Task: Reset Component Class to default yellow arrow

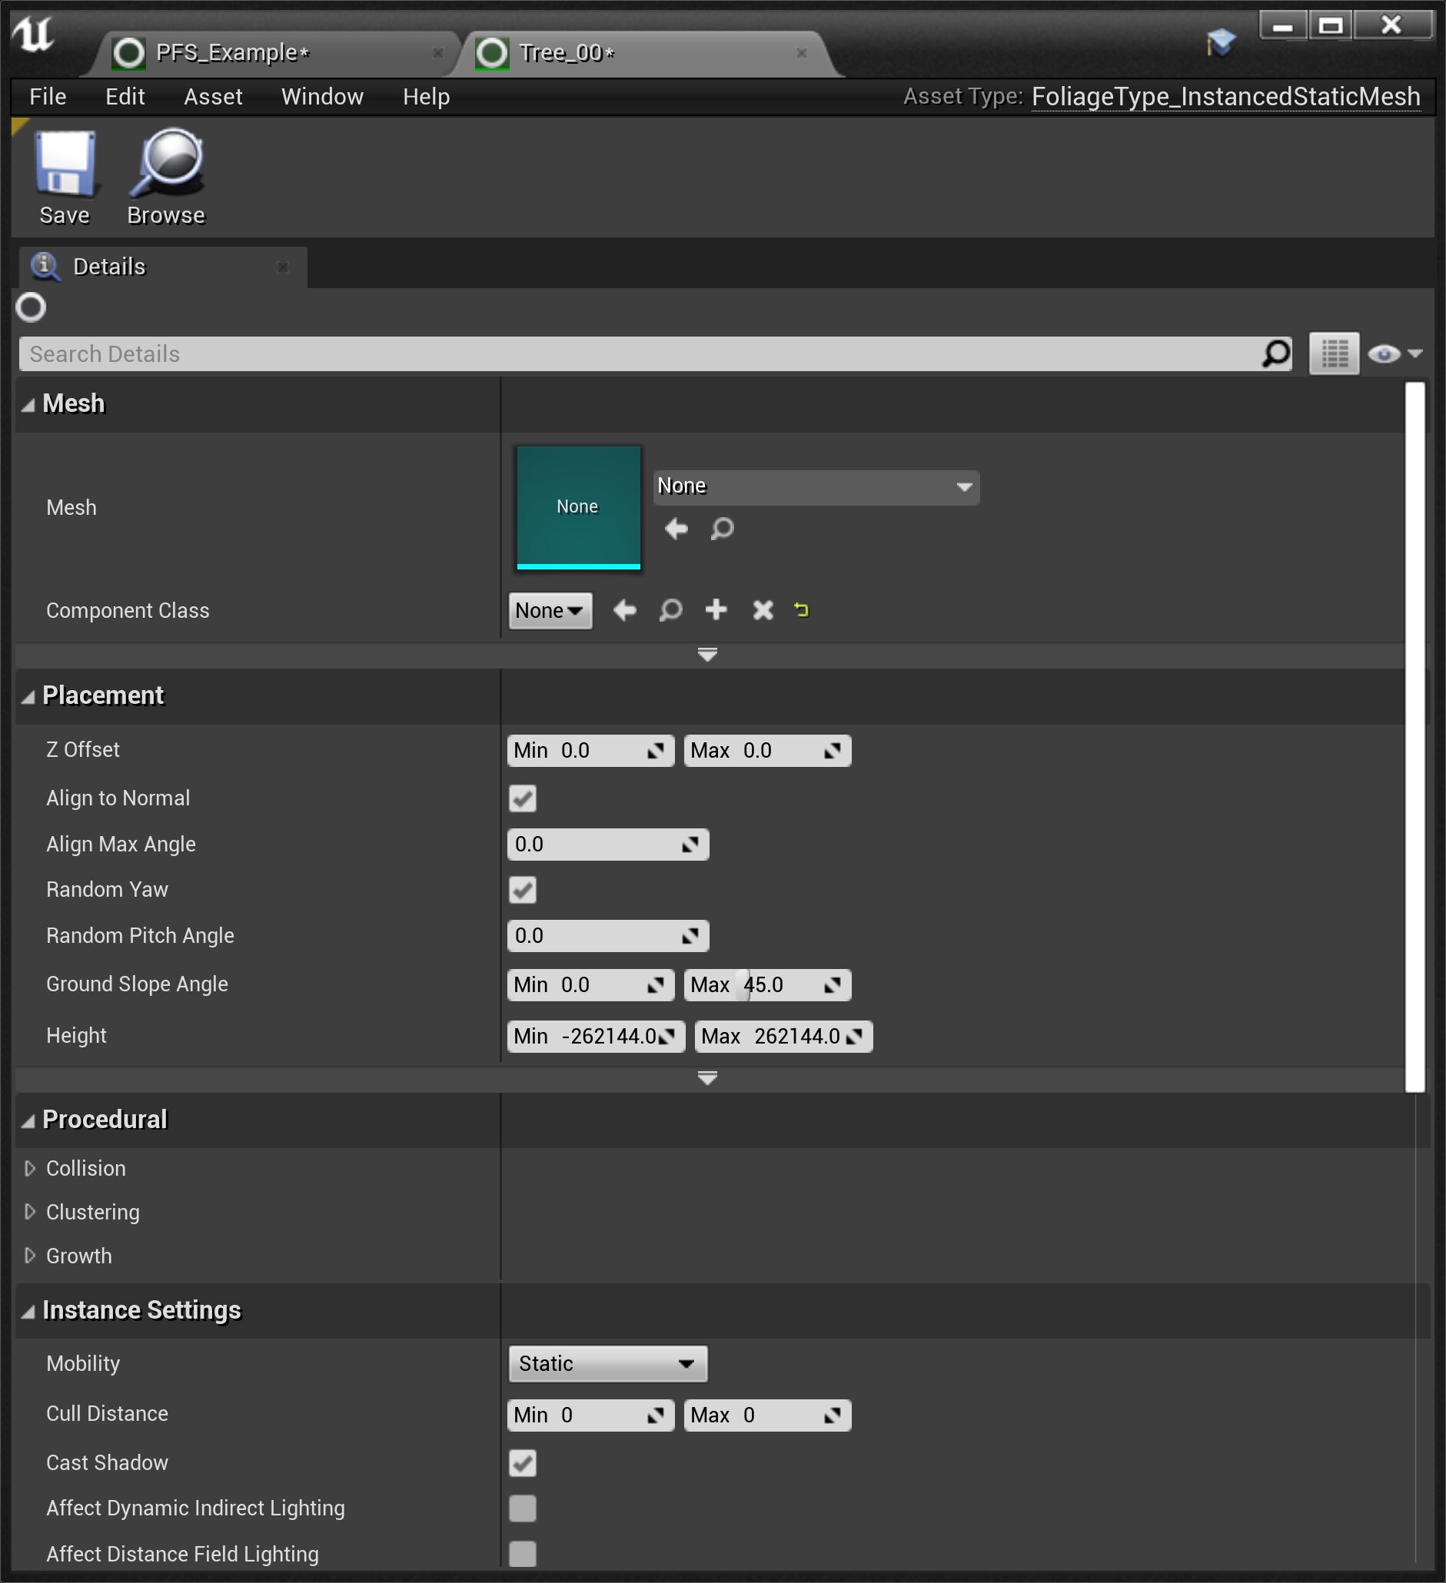Action: 801,610
